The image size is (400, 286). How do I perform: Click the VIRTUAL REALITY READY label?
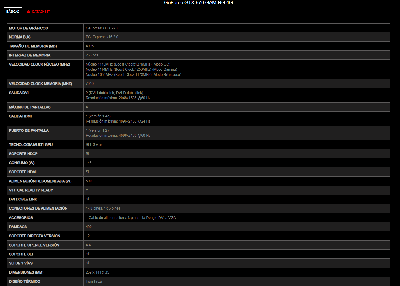31,190
